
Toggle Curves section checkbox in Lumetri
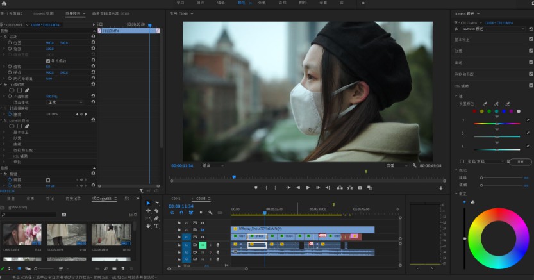[531, 62]
